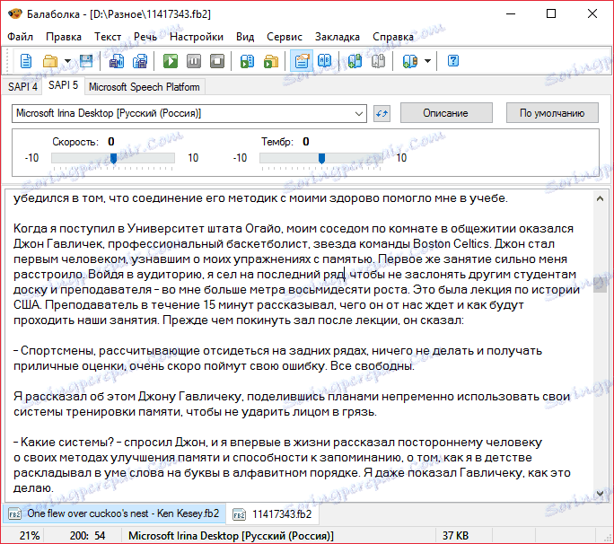
Task: Expand the bookmarks list dropdown arrow
Action: 427,61
